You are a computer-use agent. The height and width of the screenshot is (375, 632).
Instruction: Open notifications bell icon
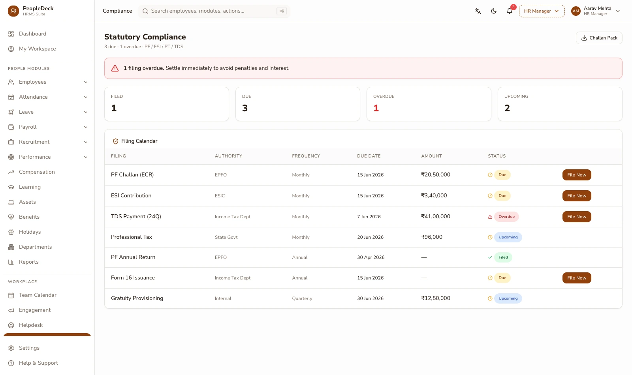[510, 11]
